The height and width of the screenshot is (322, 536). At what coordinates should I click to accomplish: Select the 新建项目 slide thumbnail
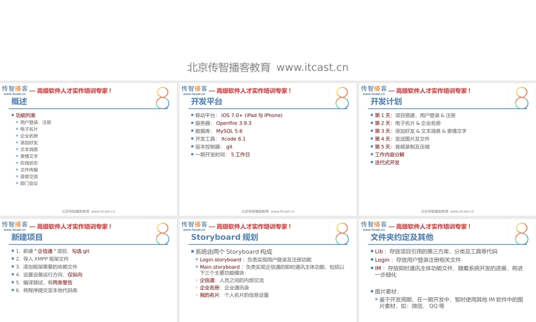tap(88, 268)
